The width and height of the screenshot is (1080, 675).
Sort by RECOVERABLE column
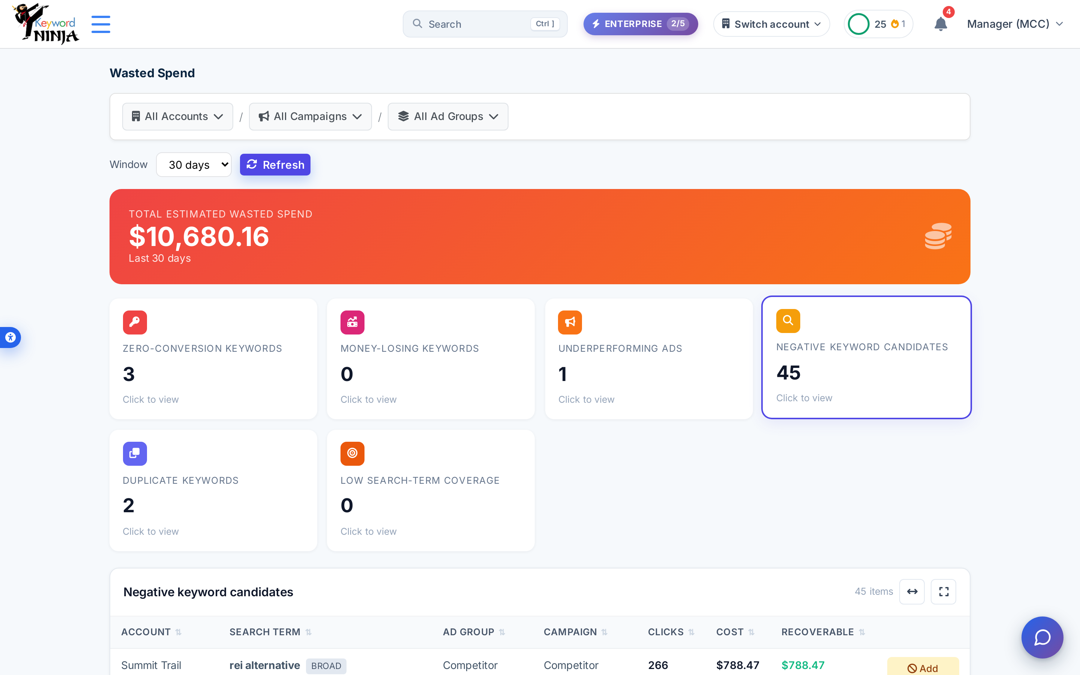click(x=823, y=632)
